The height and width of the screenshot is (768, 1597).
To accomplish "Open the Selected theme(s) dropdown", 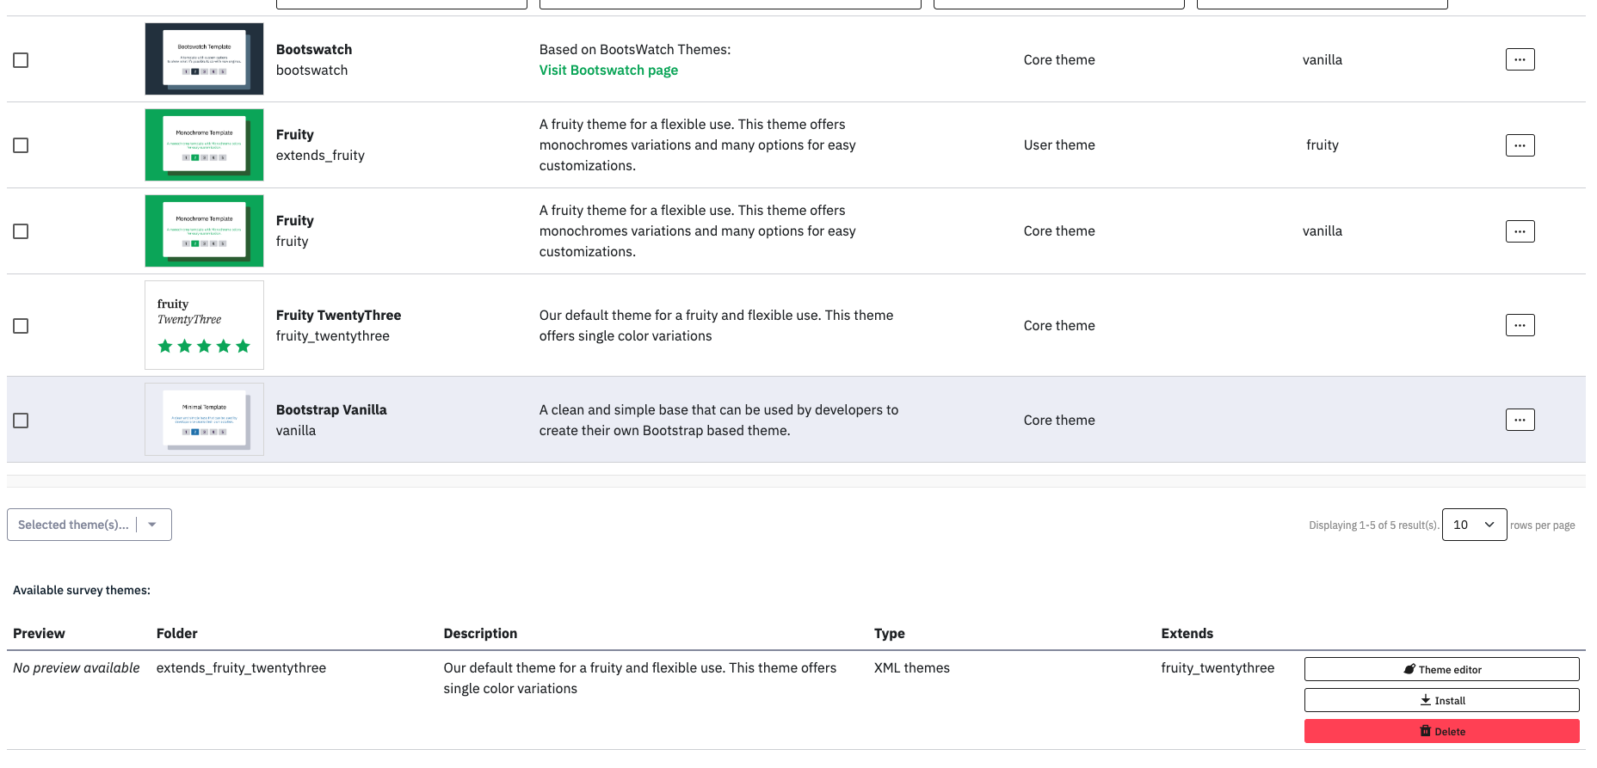I will (x=89, y=525).
